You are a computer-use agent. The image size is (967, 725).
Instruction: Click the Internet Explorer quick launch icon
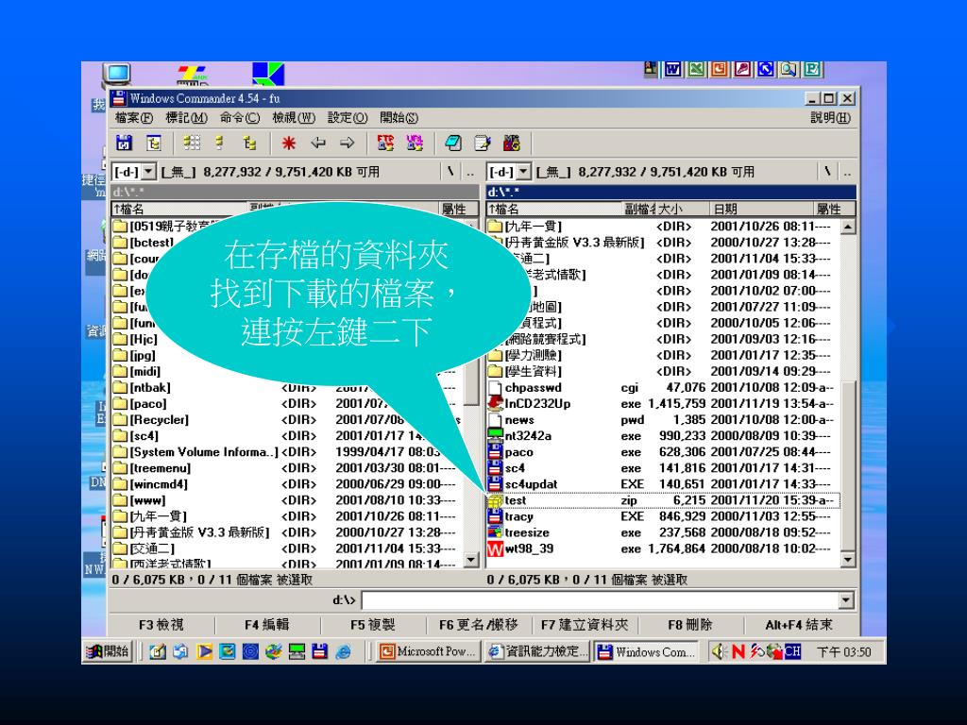tap(344, 651)
